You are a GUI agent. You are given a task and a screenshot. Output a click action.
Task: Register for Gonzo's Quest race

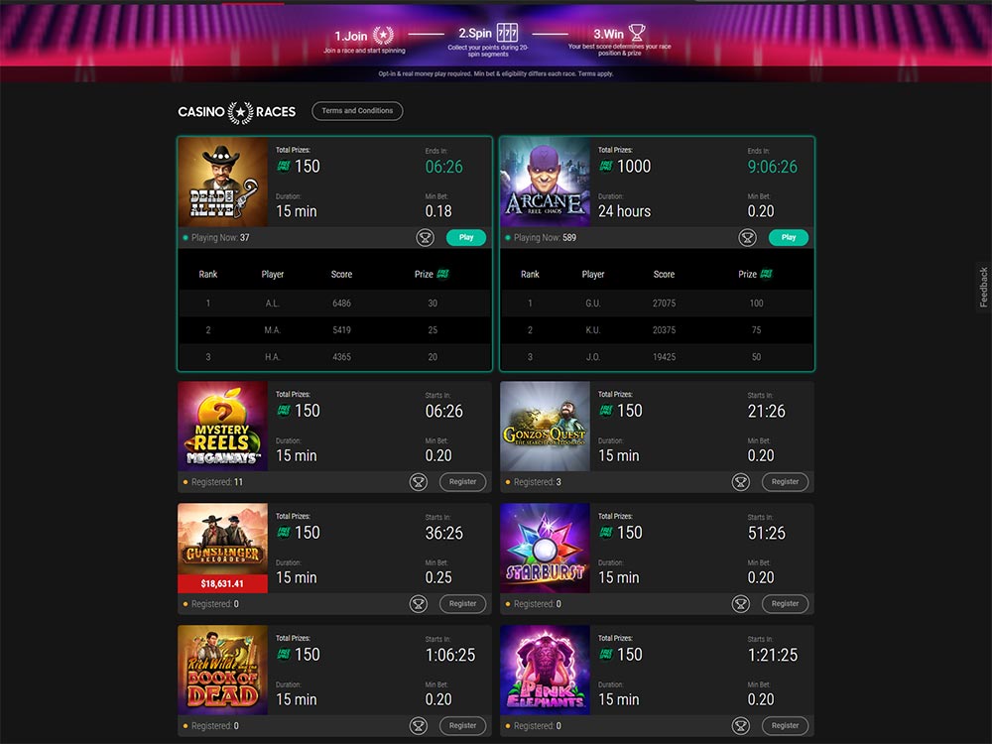pyautogui.click(x=785, y=481)
